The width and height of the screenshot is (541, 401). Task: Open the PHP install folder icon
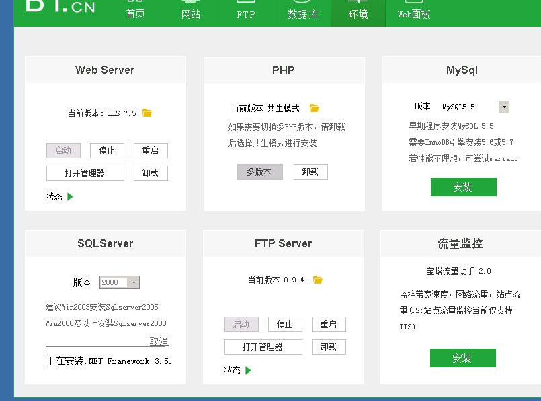point(315,108)
